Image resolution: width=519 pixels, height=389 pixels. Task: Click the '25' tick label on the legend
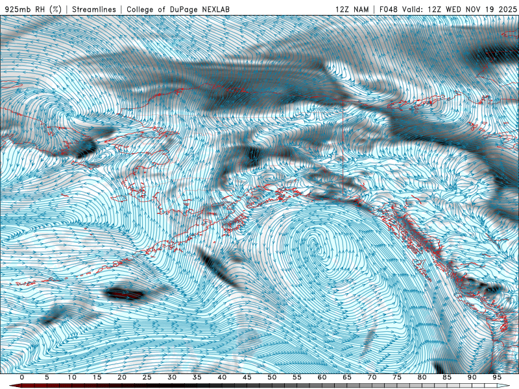pyautogui.click(x=147, y=377)
